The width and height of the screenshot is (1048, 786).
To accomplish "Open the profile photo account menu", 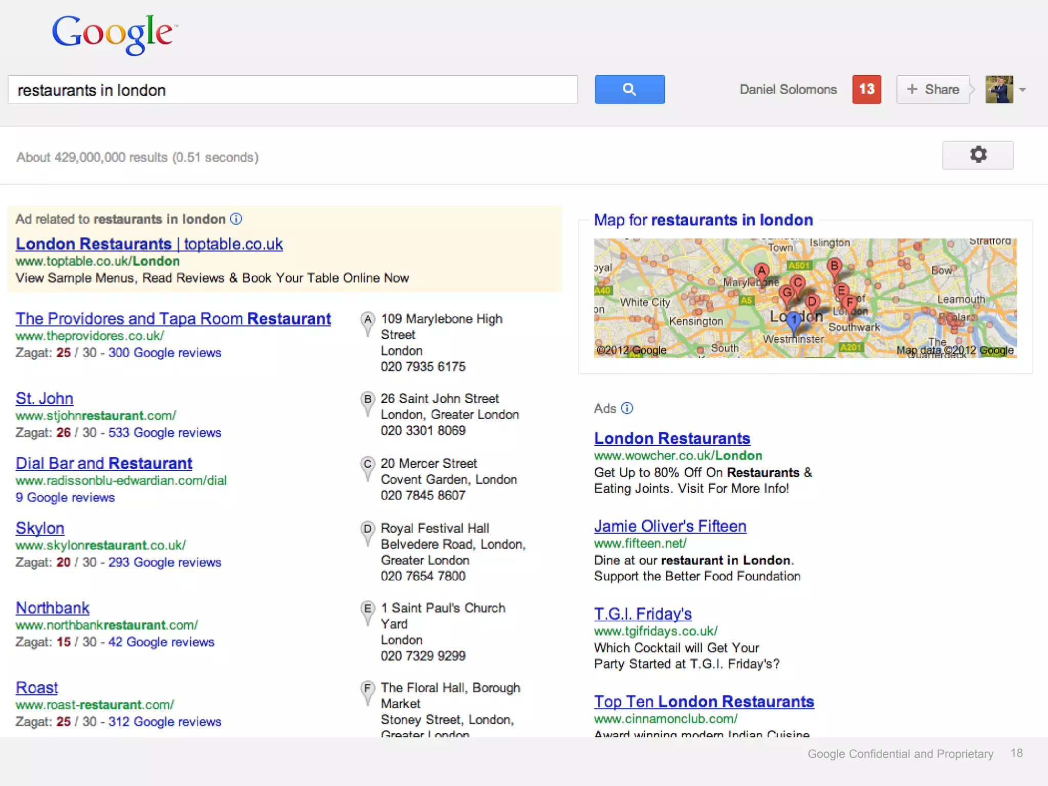I will pyautogui.click(x=999, y=90).
